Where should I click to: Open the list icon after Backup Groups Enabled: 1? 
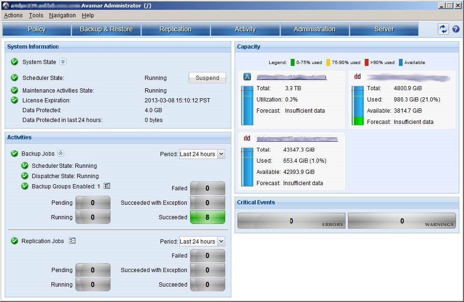click(x=107, y=186)
